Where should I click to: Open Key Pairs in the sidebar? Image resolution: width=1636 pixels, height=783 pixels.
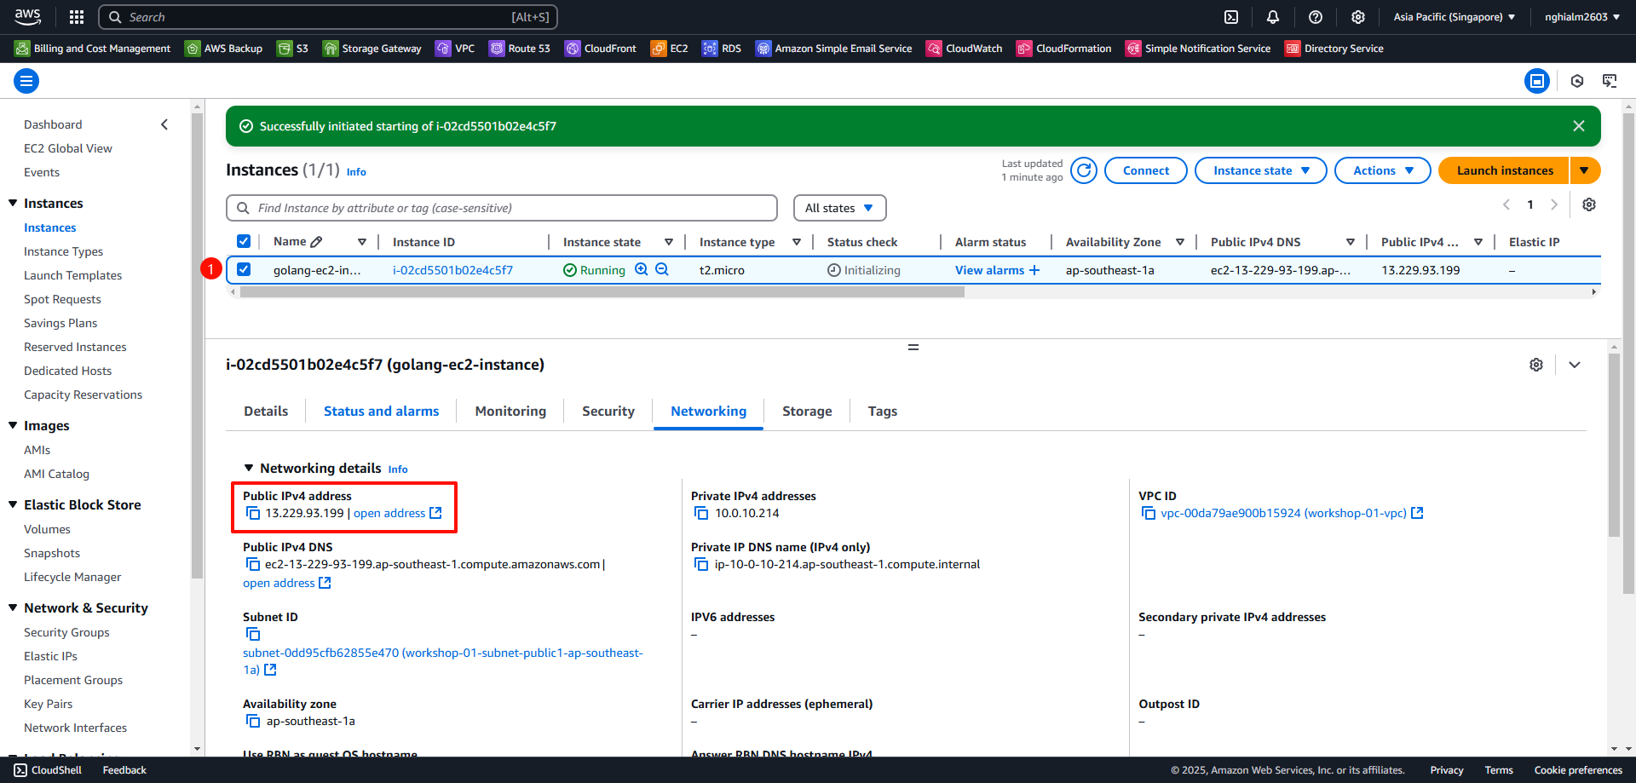point(48,704)
